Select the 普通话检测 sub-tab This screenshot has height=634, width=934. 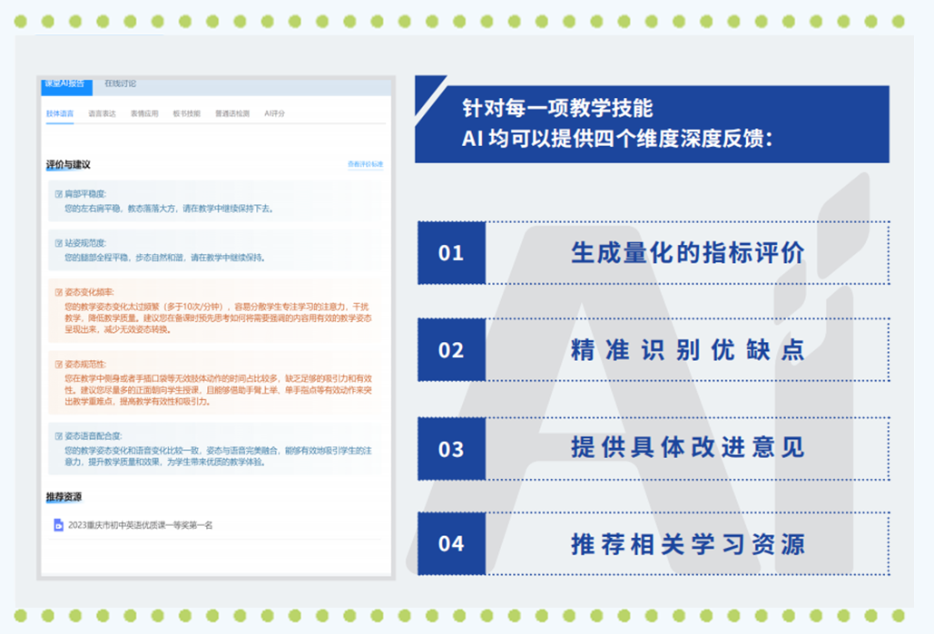tap(231, 114)
